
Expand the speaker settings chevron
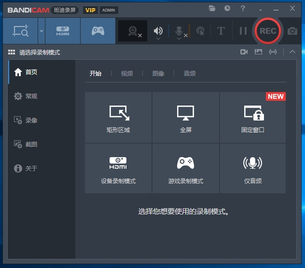[x=158, y=39]
